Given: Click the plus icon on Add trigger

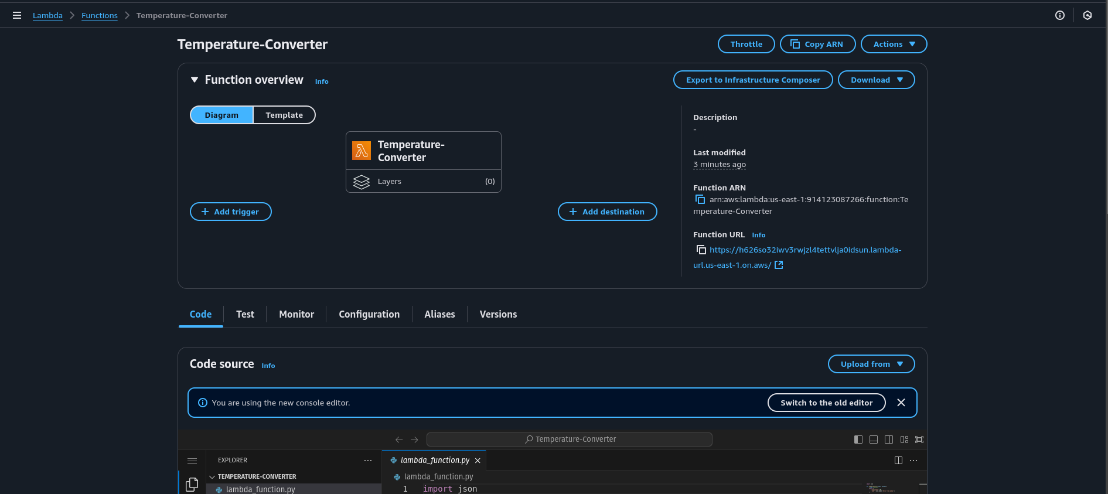Looking at the screenshot, I should [x=205, y=212].
